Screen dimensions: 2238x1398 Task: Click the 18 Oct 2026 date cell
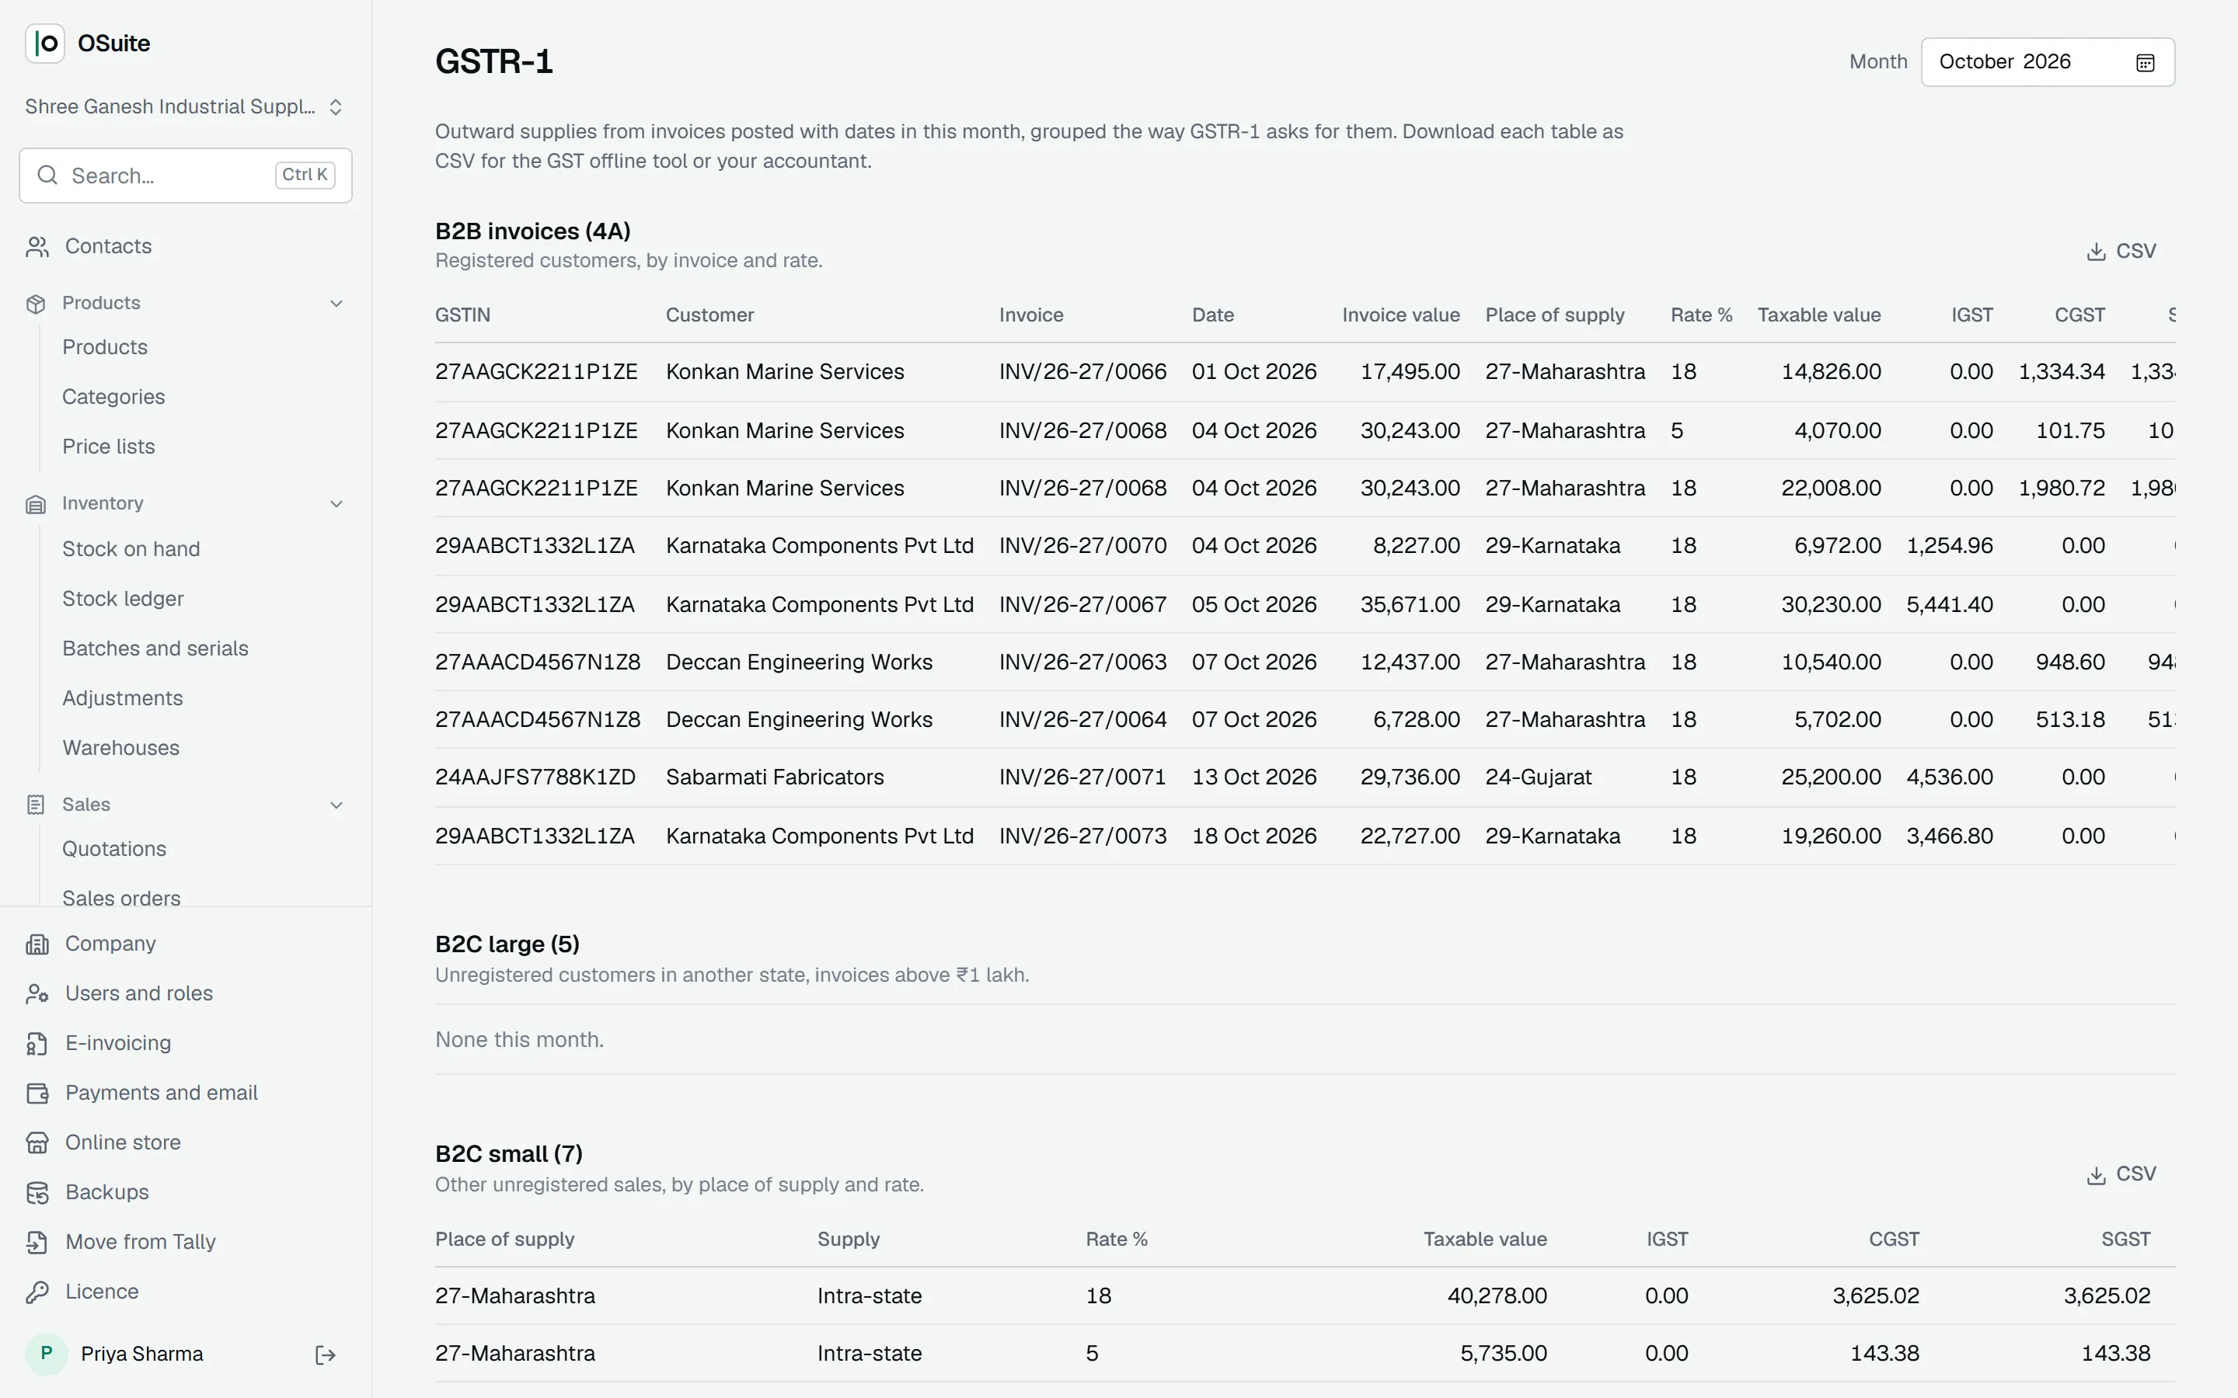point(1254,836)
